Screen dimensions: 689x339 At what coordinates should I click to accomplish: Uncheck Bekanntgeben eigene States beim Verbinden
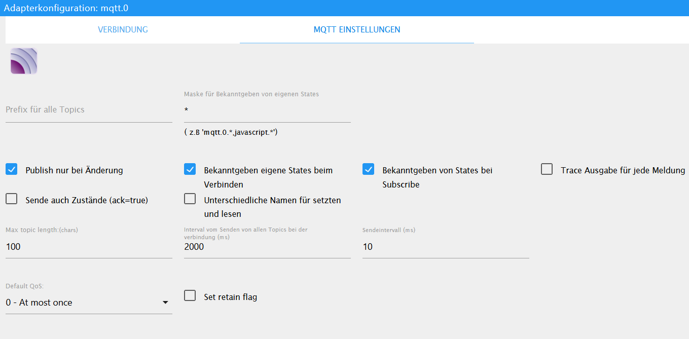tap(190, 169)
